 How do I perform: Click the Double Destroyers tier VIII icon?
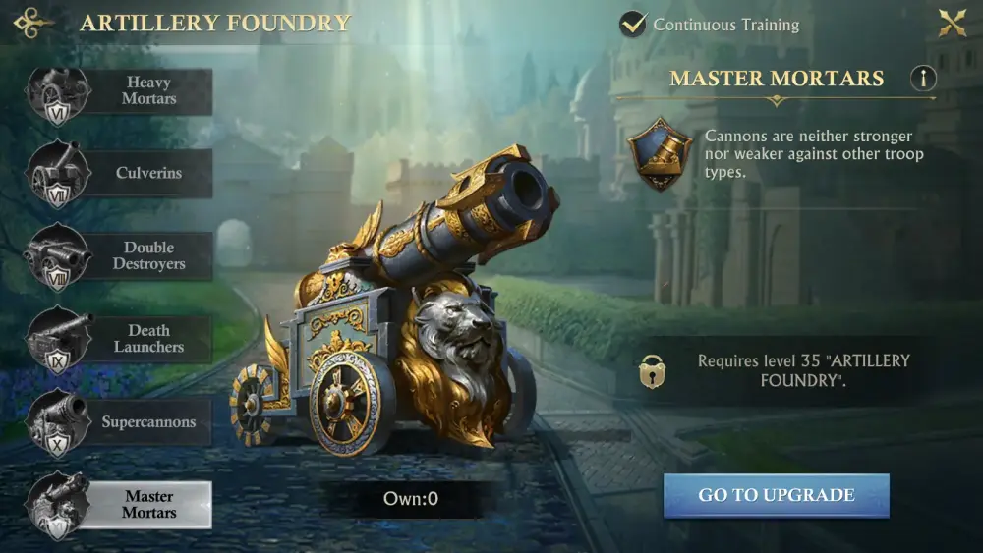click(x=58, y=256)
